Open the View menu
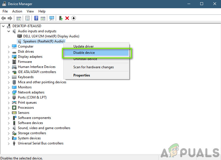221x160 pixels. click(30, 11)
